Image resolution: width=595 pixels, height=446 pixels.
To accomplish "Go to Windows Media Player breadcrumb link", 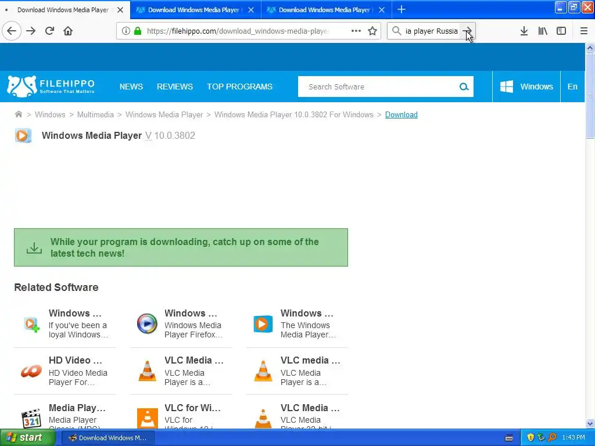I will point(164,114).
